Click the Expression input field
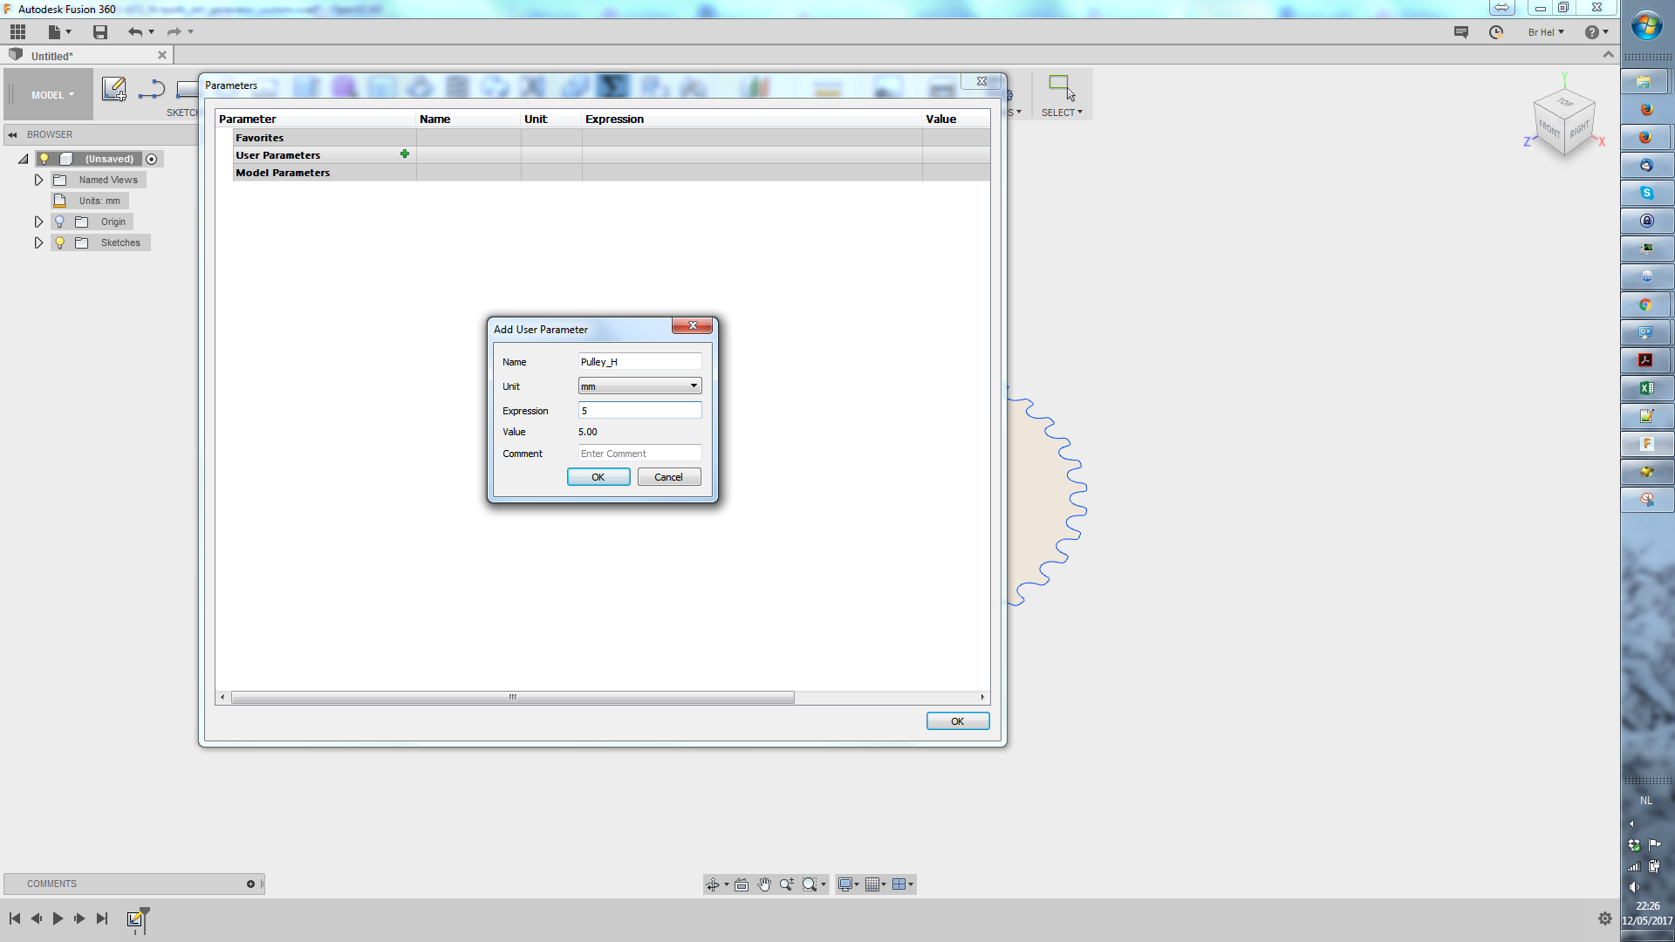 [639, 411]
